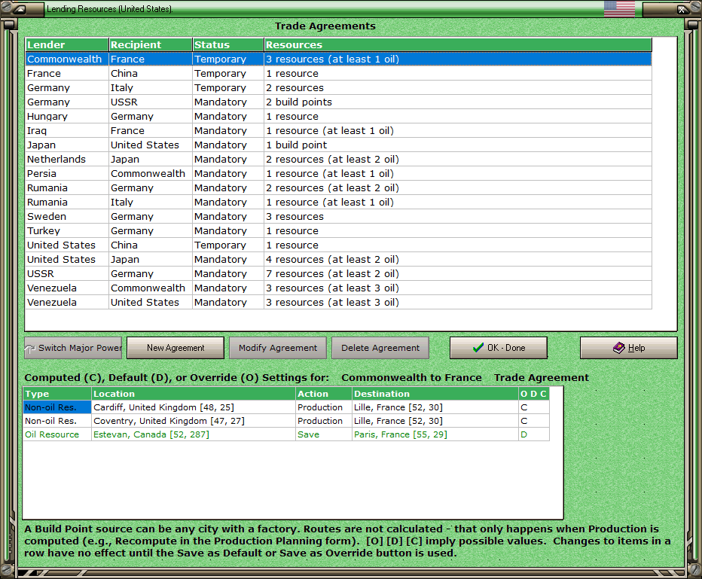Click the Status column header
Screen dimensions: 702x579
[x=228, y=44]
